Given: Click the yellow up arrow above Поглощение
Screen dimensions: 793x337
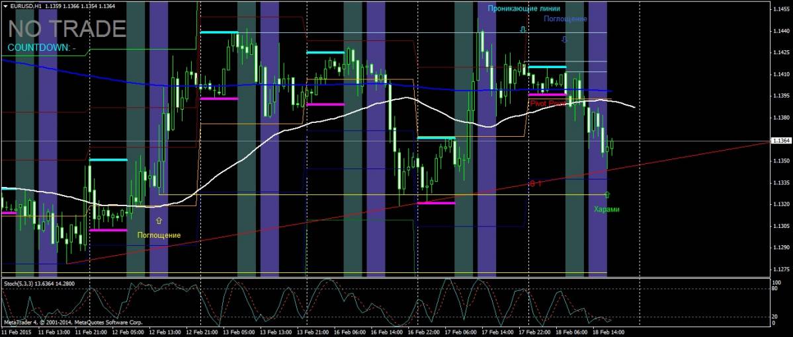Looking at the screenshot, I should 158,220.
